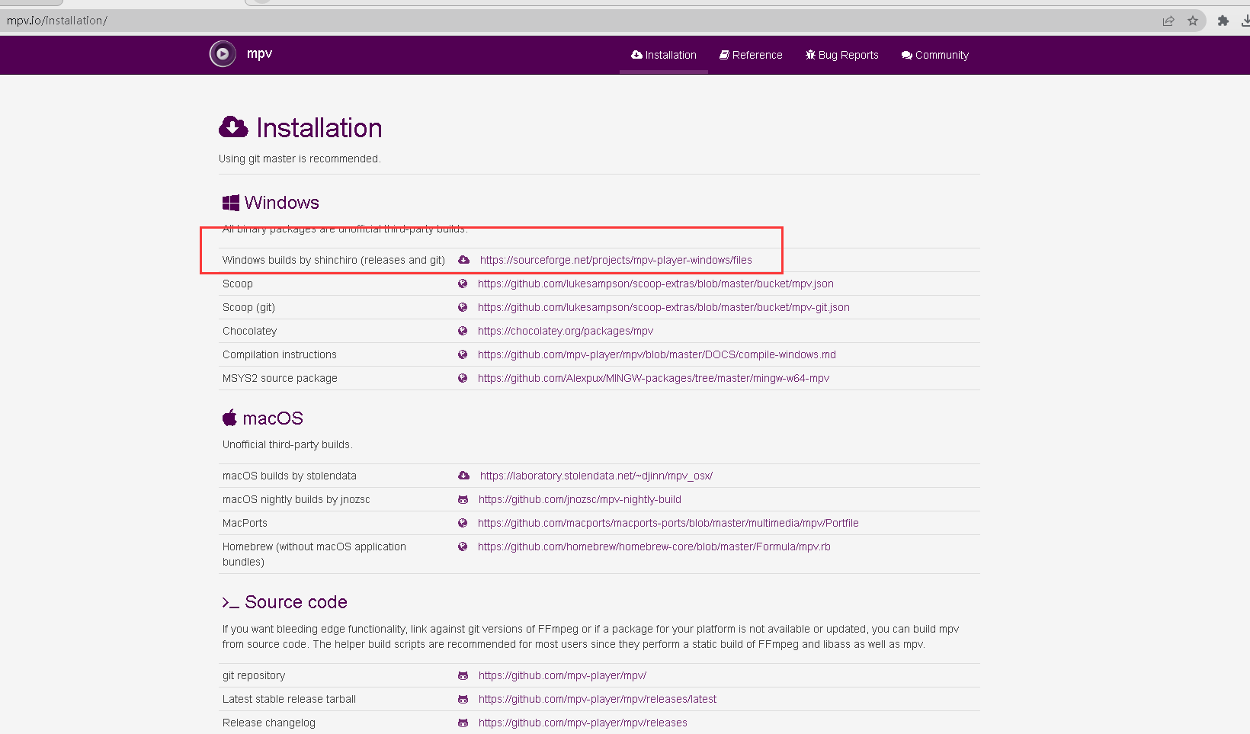Viewport: 1250px width, 734px height.
Task: Open mpv releases/latest tarball link
Action: (x=598, y=699)
